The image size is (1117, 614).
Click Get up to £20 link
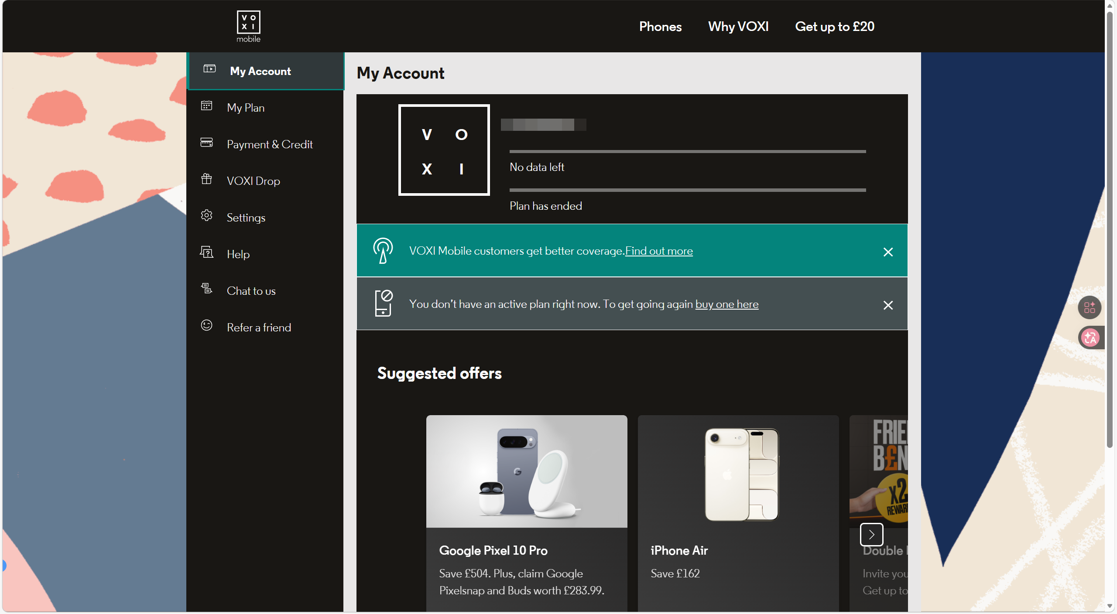pos(835,27)
